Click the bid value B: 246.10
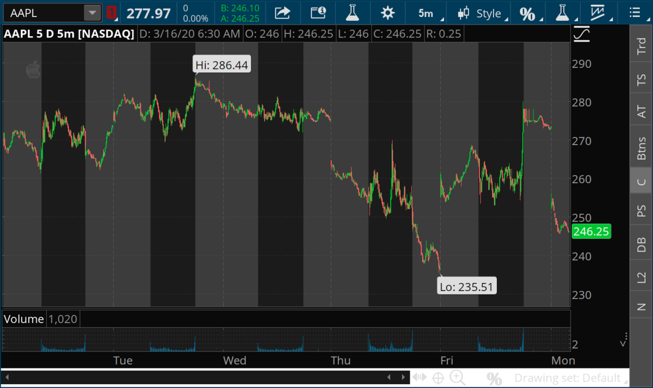The height and width of the screenshot is (388, 653). (241, 8)
